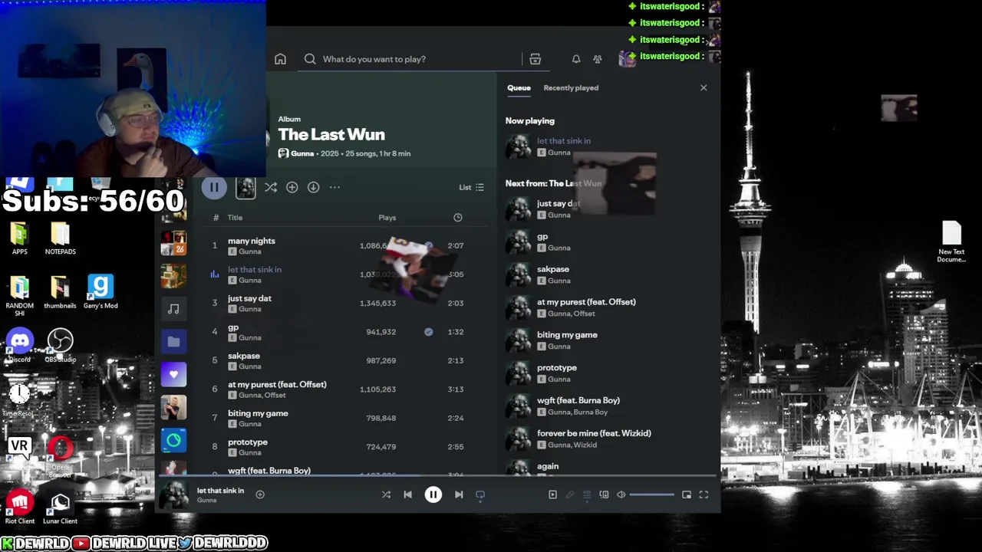Open the green circle playlist in the sidebar
982x552 pixels.
[x=173, y=440]
